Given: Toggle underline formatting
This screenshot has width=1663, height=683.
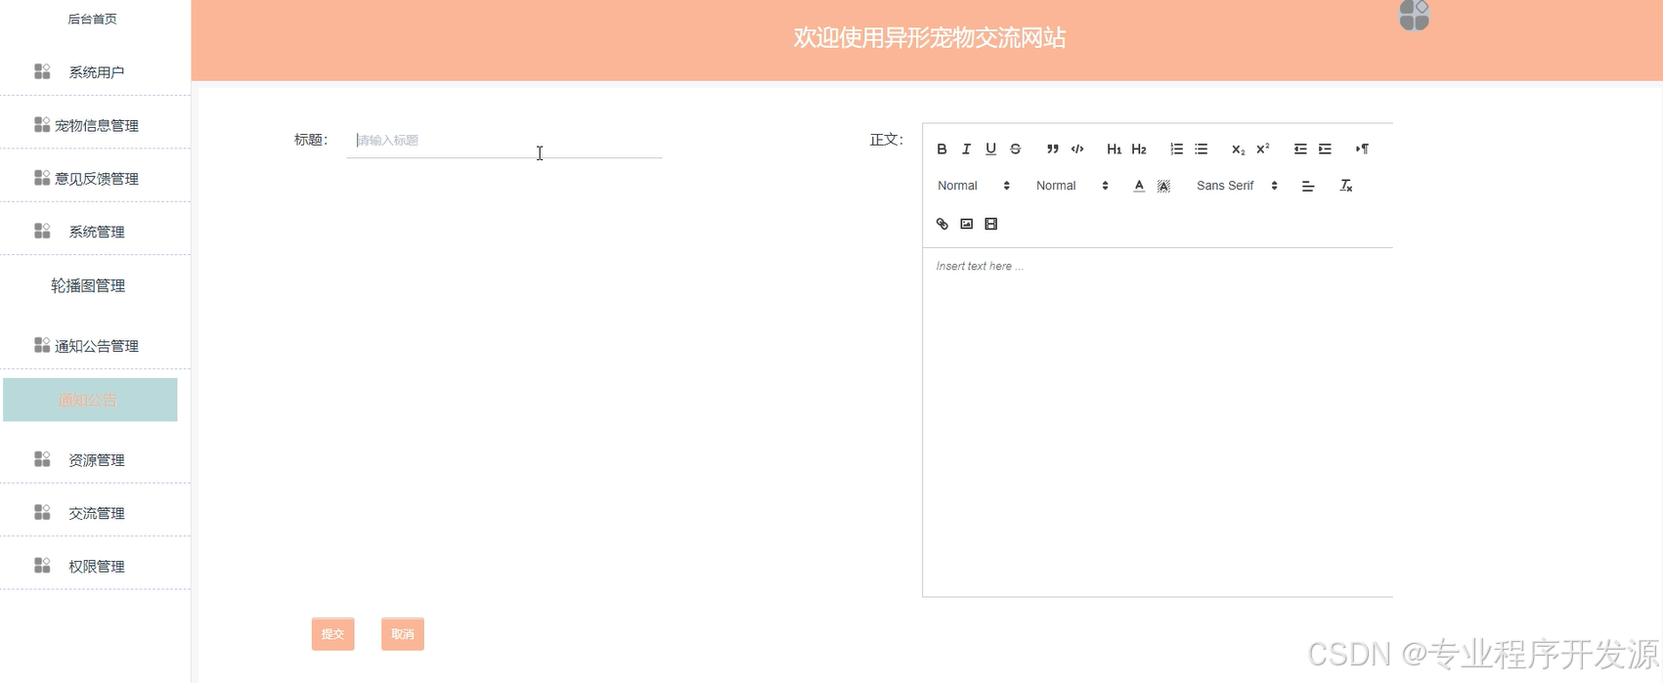Looking at the screenshot, I should pyautogui.click(x=990, y=149).
